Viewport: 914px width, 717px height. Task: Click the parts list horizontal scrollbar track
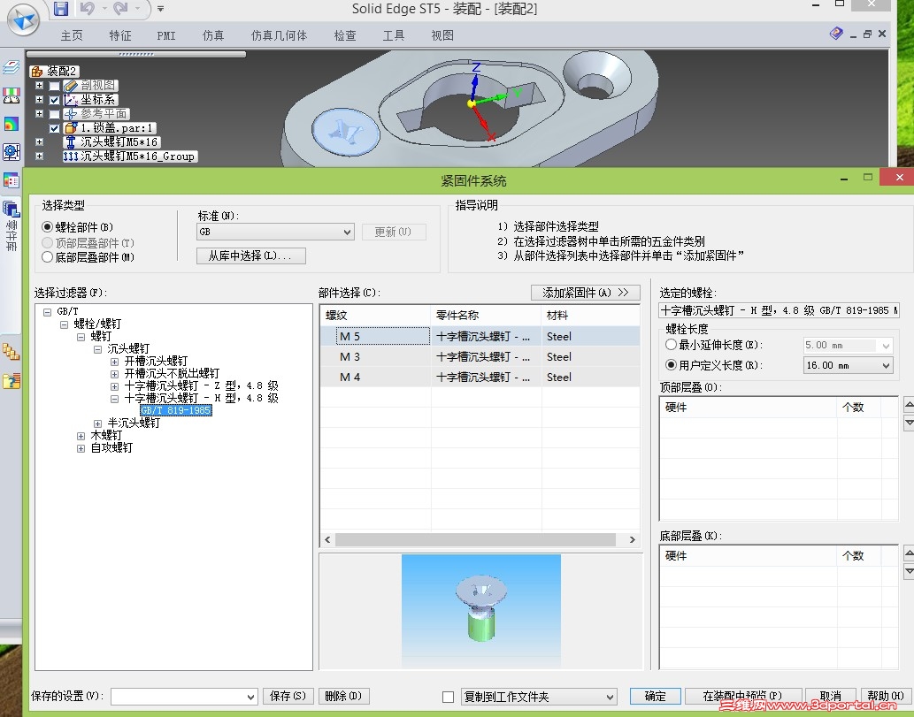(475, 540)
